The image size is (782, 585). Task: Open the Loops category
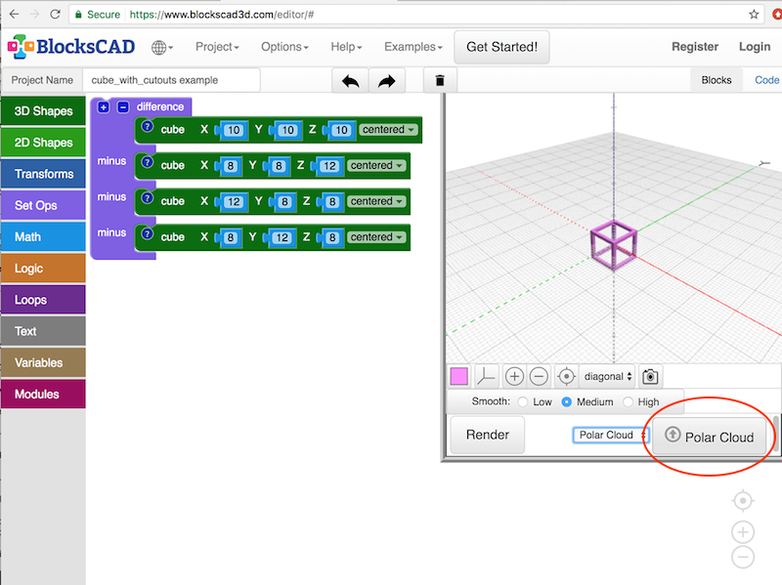point(43,300)
